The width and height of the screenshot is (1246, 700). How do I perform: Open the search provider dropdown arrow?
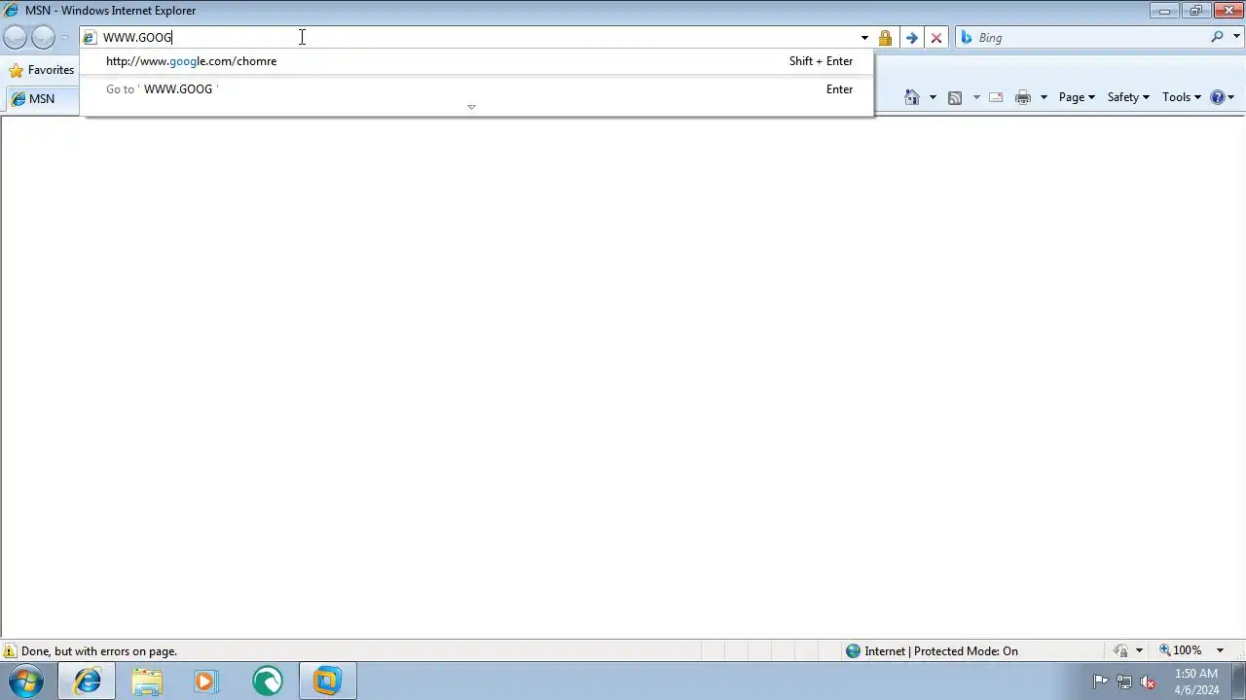pos(1236,37)
